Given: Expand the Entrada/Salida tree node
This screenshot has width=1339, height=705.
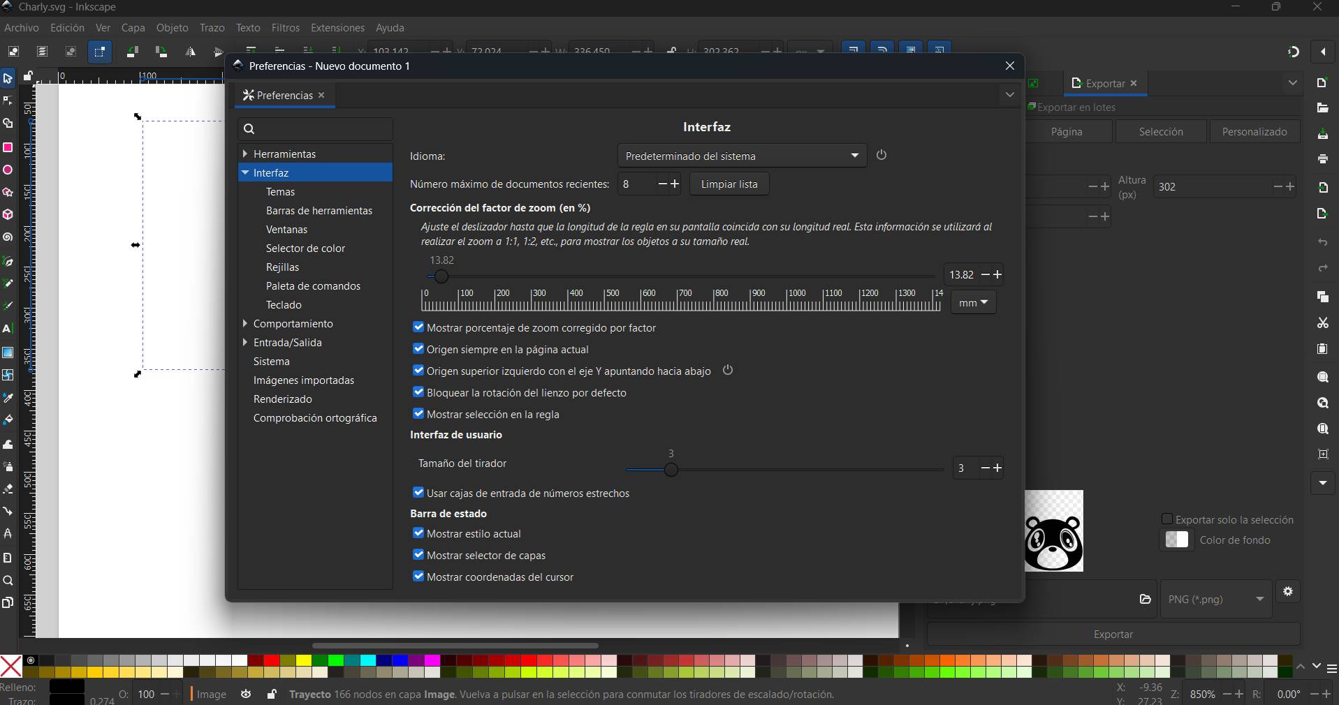Looking at the screenshot, I should (x=245, y=342).
